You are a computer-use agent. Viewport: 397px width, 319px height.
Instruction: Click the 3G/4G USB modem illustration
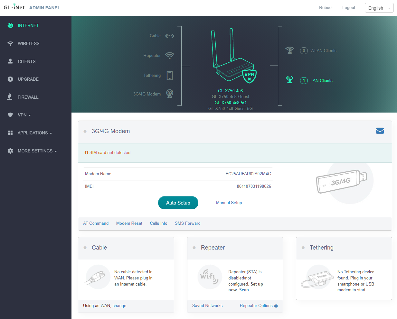pyautogui.click(x=342, y=181)
